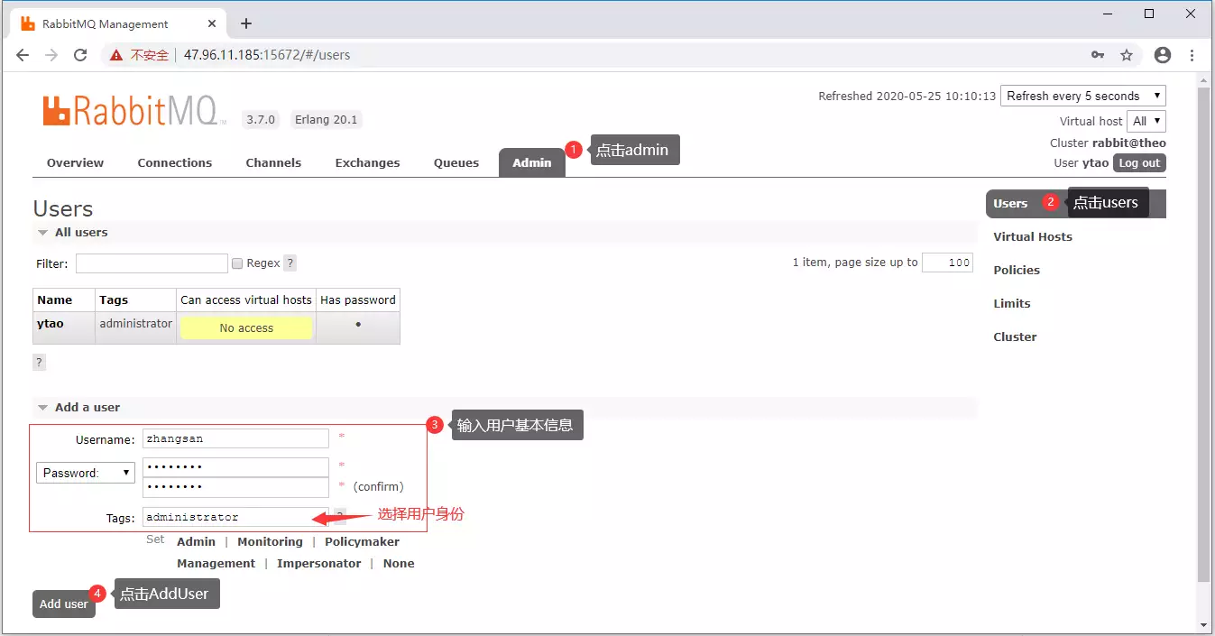Click the Username input field
Image resolution: width=1215 pixels, height=636 pixels.
click(235, 438)
